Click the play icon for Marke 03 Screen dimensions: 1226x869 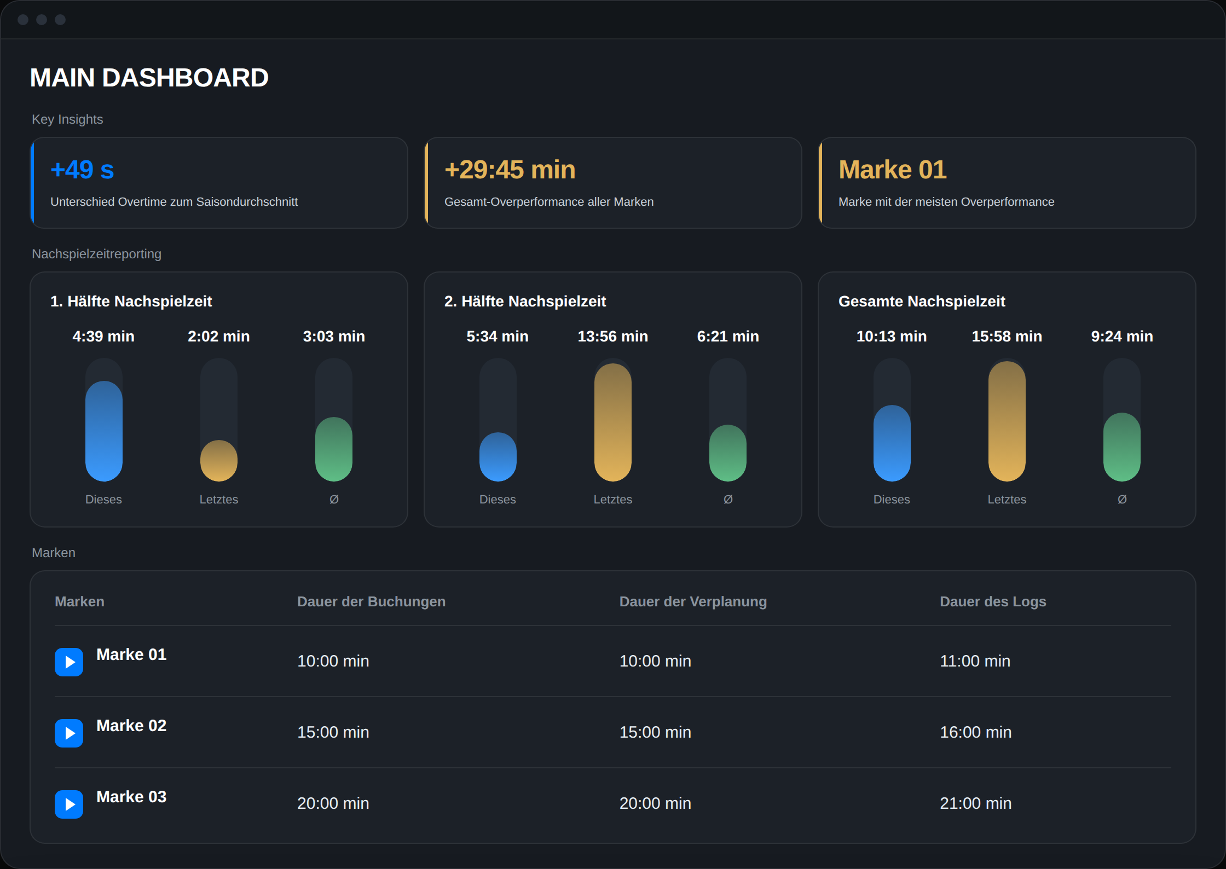tap(69, 804)
